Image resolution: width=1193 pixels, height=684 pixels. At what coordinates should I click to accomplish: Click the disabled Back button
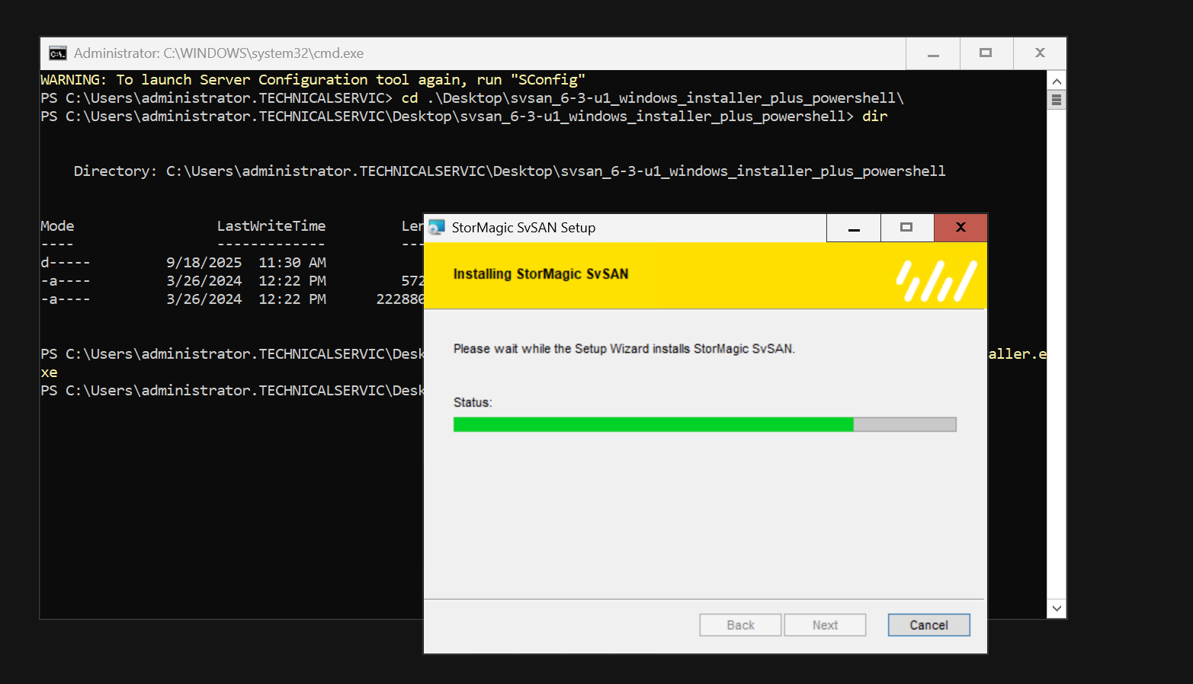(x=740, y=625)
